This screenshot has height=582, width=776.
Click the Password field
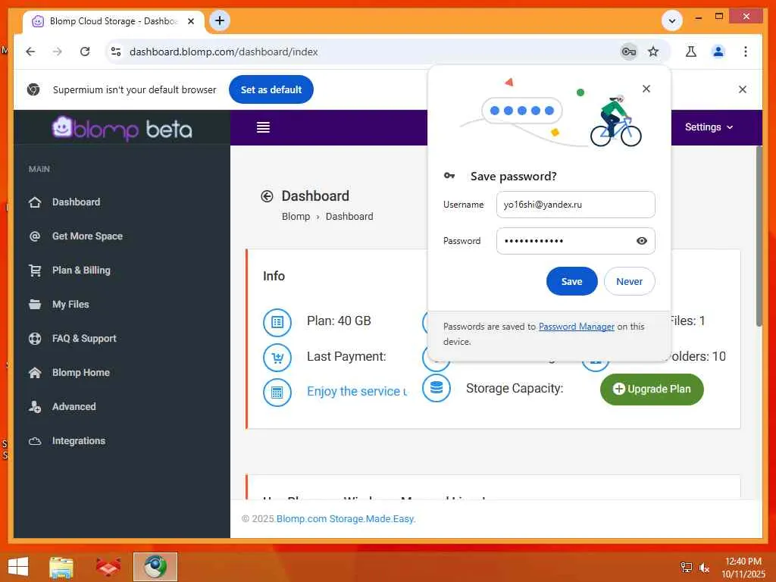pyautogui.click(x=576, y=241)
